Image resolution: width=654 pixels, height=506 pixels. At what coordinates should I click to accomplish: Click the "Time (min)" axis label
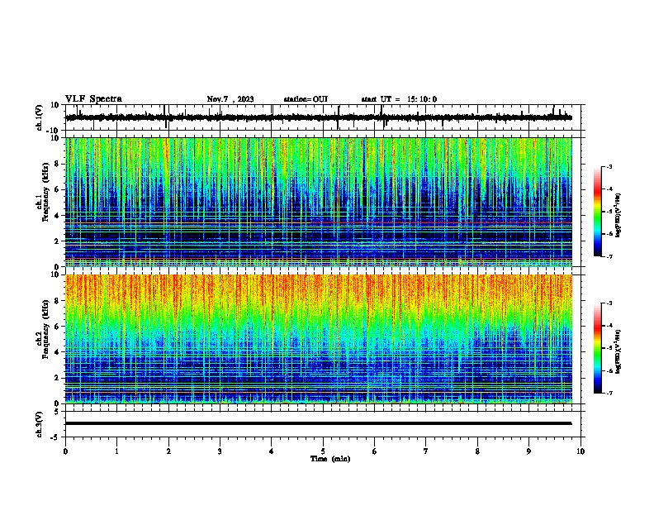[x=330, y=459]
